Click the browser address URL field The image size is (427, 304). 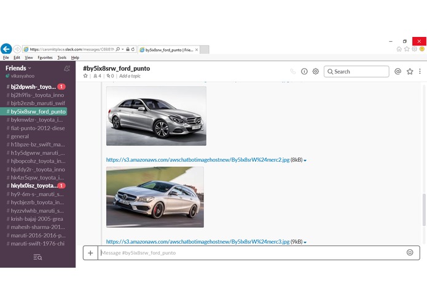point(71,49)
